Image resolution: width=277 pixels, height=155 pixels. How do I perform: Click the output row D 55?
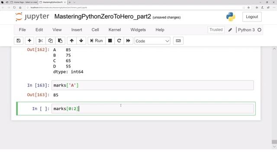tap(62, 66)
